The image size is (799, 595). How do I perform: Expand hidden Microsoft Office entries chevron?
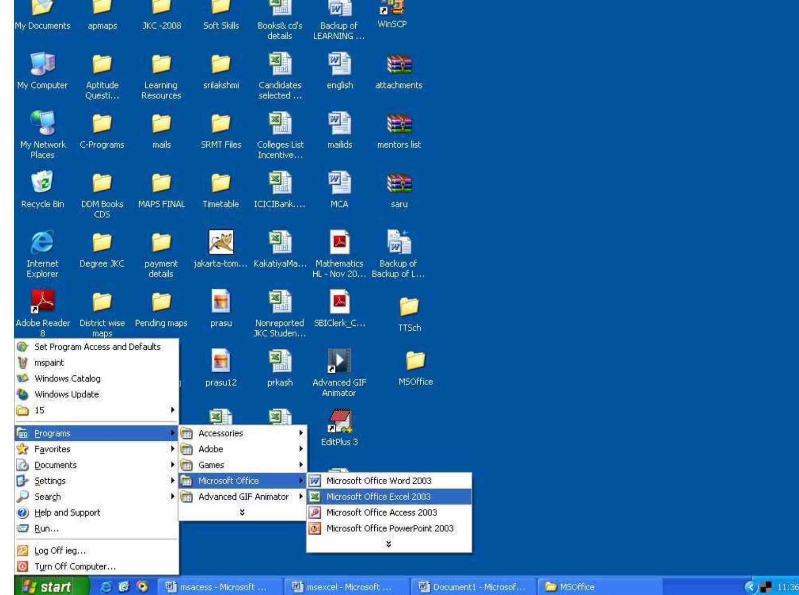pos(389,544)
